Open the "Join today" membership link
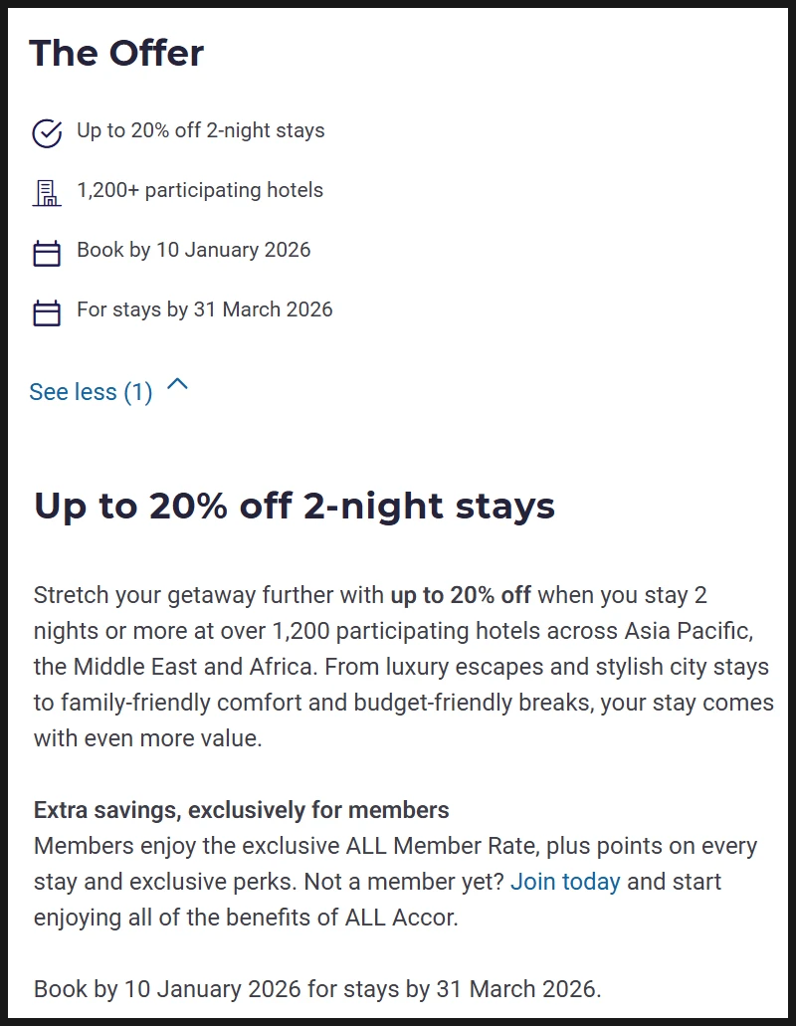Image resolution: width=796 pixels, height=1026 pixels. (x=565, y=882)
